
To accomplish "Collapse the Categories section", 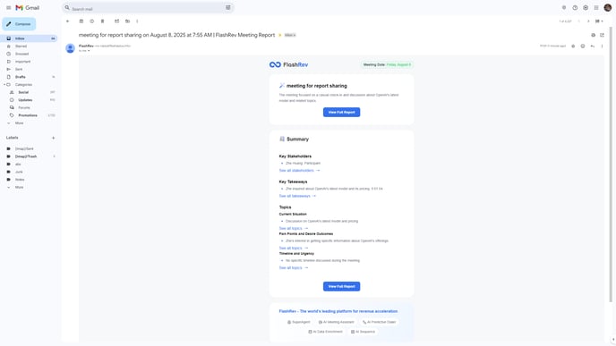I will pos(4,85).
